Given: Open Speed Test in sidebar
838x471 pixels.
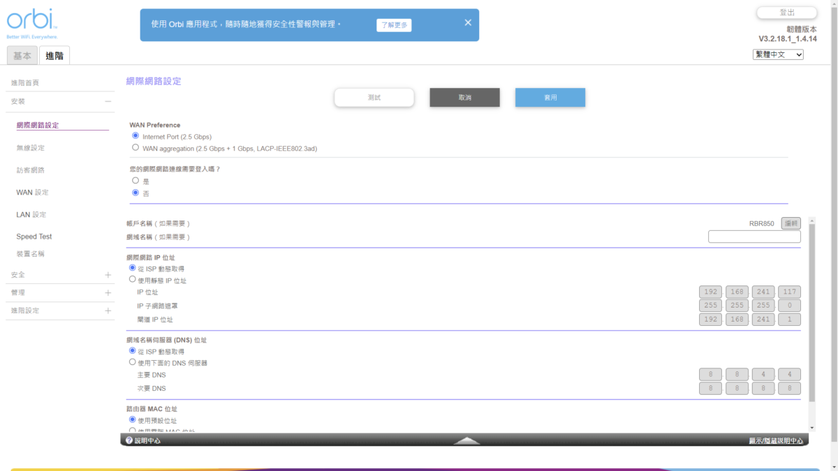Looking at the screenshot, I should 34,237.
